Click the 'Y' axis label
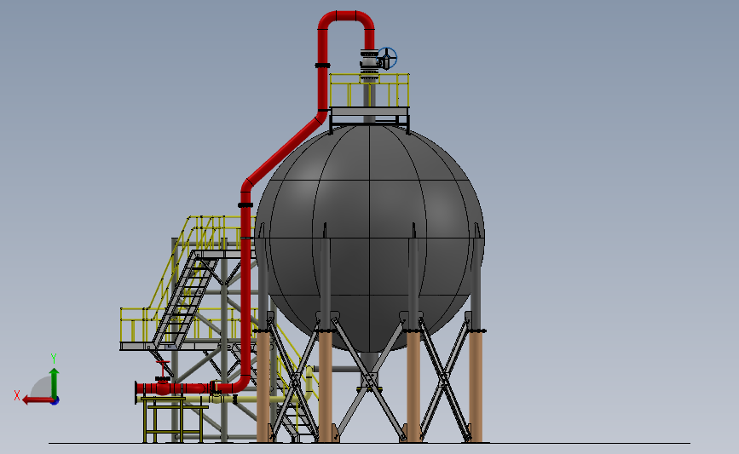This screenshot has width=739, height=454. [54, 359]
